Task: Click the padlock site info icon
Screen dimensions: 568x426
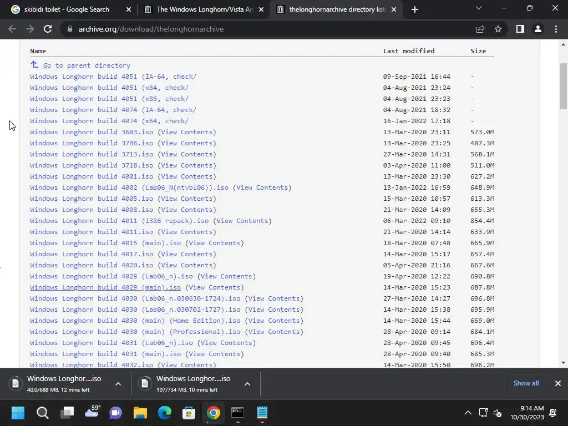Action: point(69,29)
